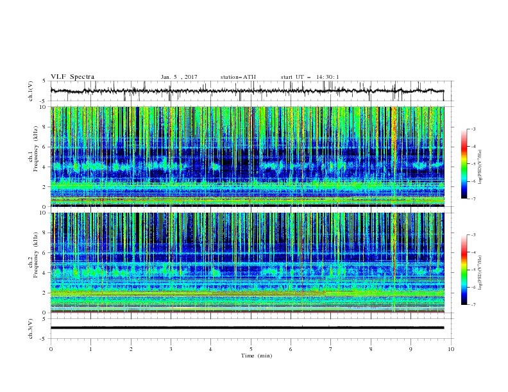Select the ch.1 colorbar "log(PSD)(V²/Hz)" label
The height and width of the screenshot is (392, 508).
click(480, 167)
